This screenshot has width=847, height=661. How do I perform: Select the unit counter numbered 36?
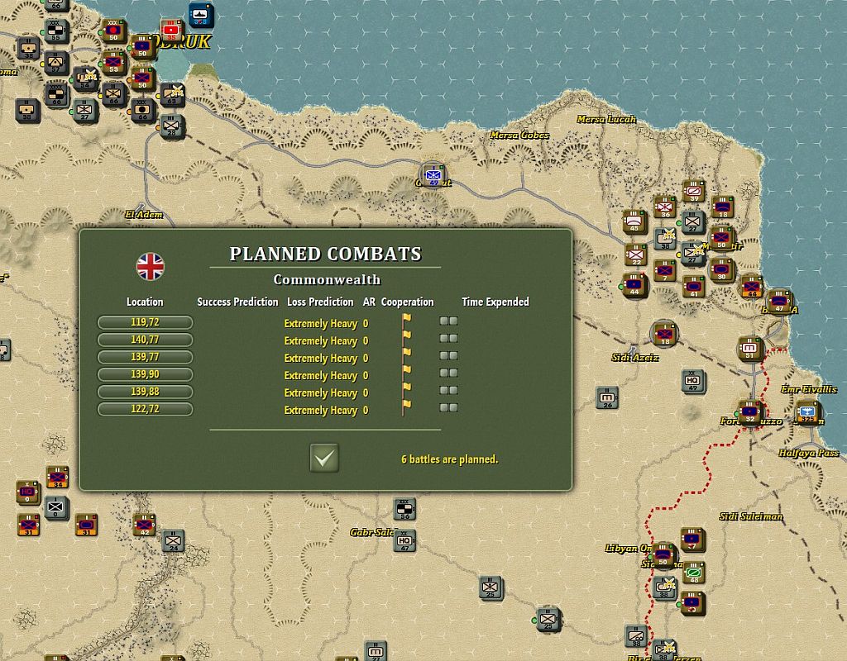[x=664, y=207]
